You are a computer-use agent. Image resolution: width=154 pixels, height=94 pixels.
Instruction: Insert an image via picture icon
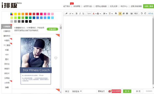click(132, 13)
